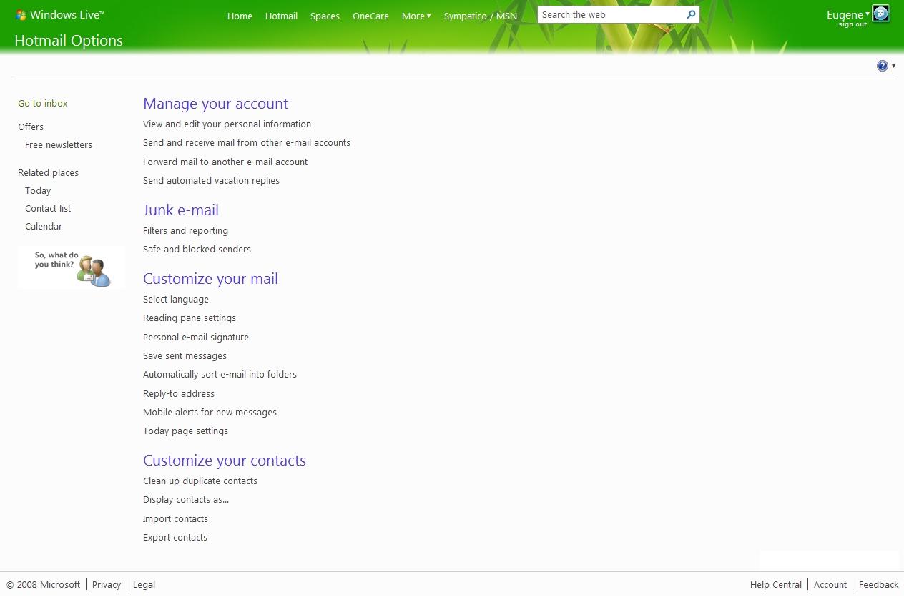Open Forward mail to another e-mail account
Image resolution: width=904 pixels, height=600 pixels.
[x=225, y=162]
